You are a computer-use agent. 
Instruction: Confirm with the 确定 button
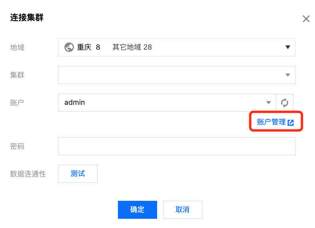[x=137, y=210]
